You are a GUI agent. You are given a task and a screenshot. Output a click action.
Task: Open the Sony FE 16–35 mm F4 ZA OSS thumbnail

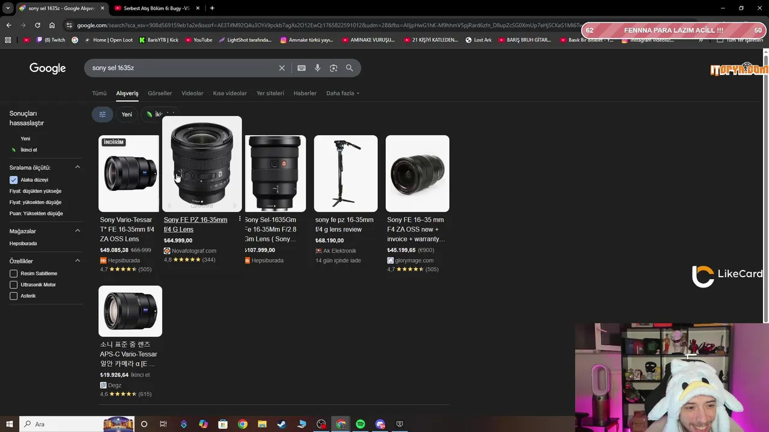tap(418, 173)
